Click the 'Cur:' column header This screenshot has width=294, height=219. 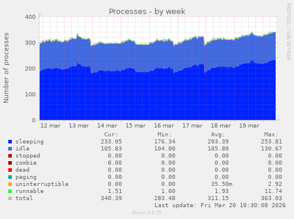(111, 135)
